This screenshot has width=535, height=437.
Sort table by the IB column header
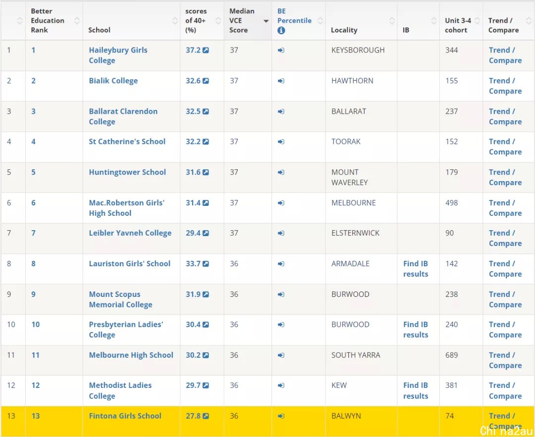tap(418, 20)
